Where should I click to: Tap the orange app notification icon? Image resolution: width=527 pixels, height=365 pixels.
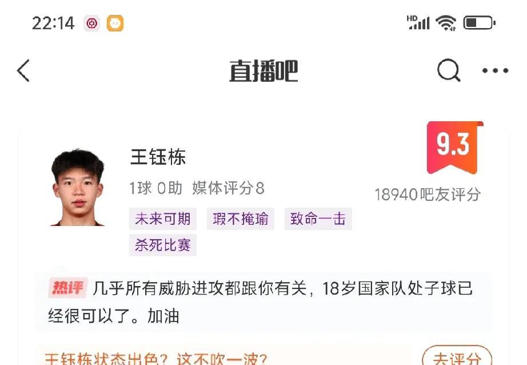point(115,23)
